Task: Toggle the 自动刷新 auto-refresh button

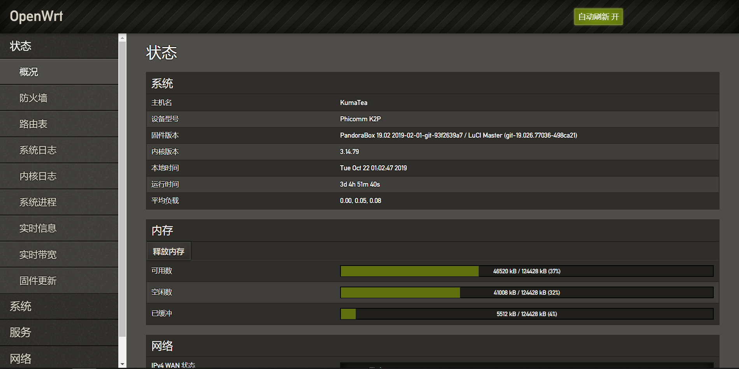Action: click(x=598, y=17)
